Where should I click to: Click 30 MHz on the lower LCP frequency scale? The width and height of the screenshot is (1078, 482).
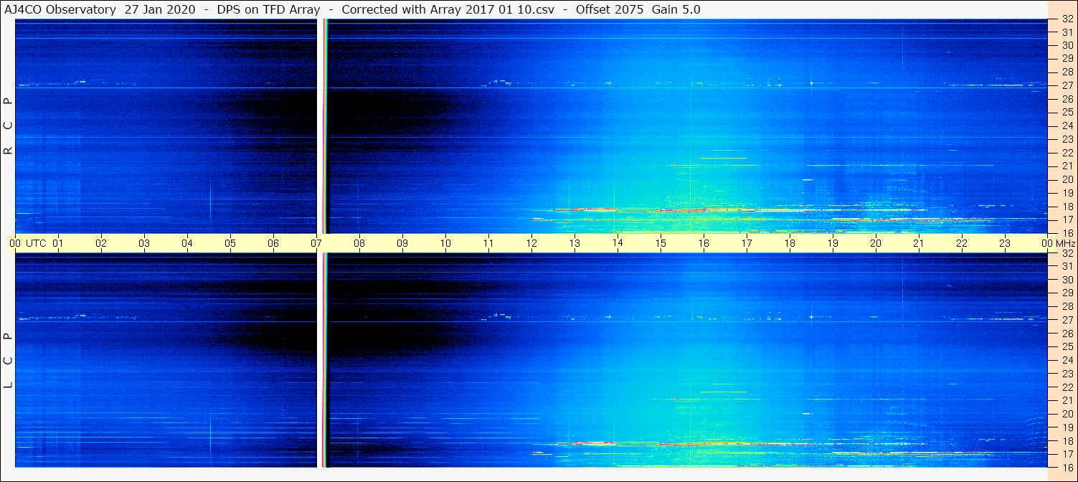tap(1067, 280)
